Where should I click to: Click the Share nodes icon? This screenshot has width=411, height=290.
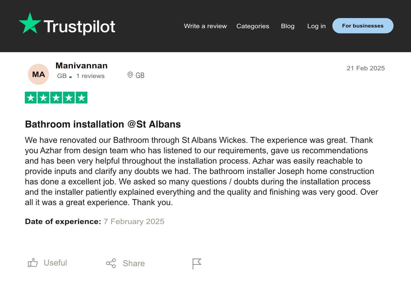tap(111, 263)
